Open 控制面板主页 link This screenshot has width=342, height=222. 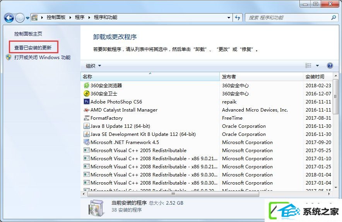(28, 34)
